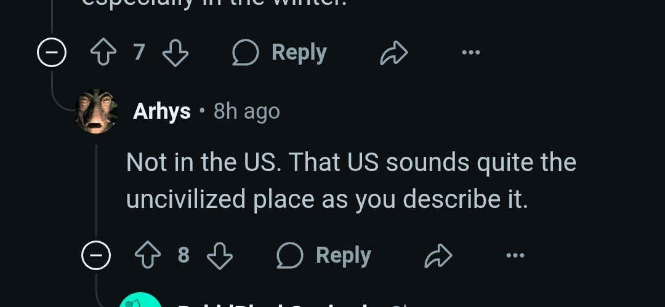Open the Arhys username profile link

click(161, 111)
